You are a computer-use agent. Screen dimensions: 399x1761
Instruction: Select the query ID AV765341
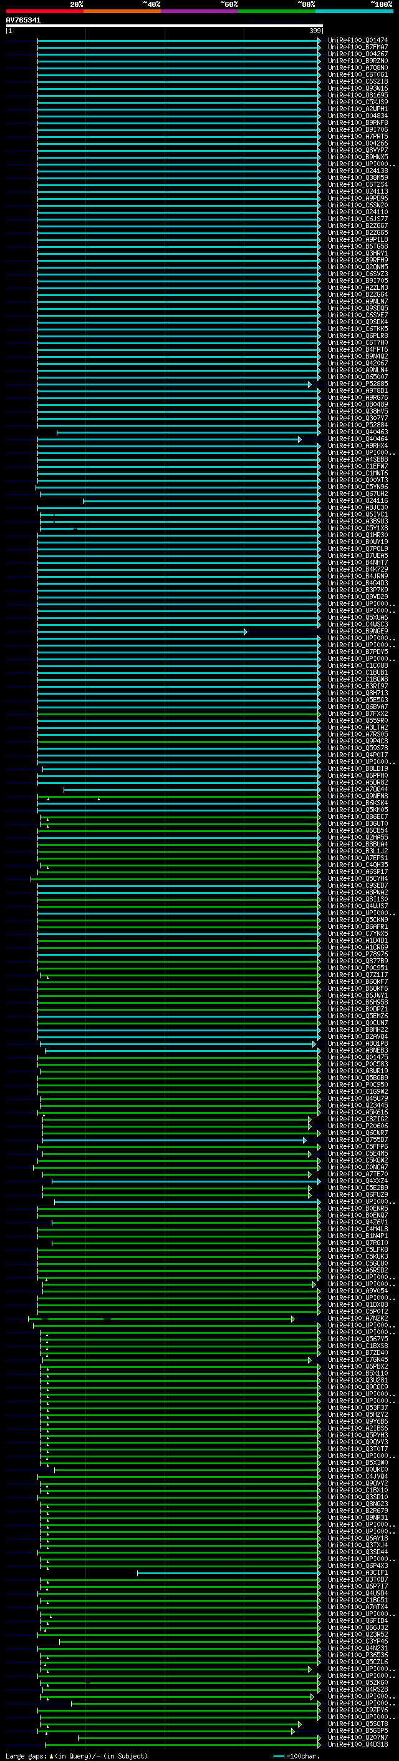pyautogui.click(x=23, y=21)
